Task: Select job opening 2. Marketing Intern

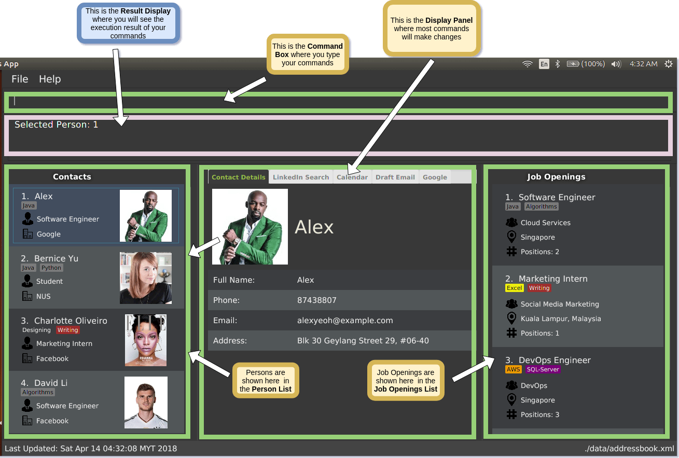Action: (578, 306)
